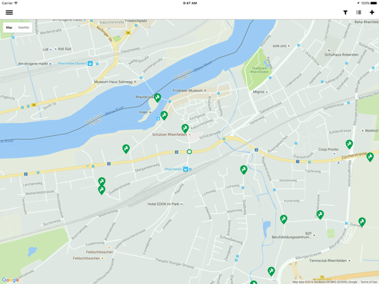Select Berufsbildungszentrum label
Screen dimensions: 379x284
click(x=291, y=237)
